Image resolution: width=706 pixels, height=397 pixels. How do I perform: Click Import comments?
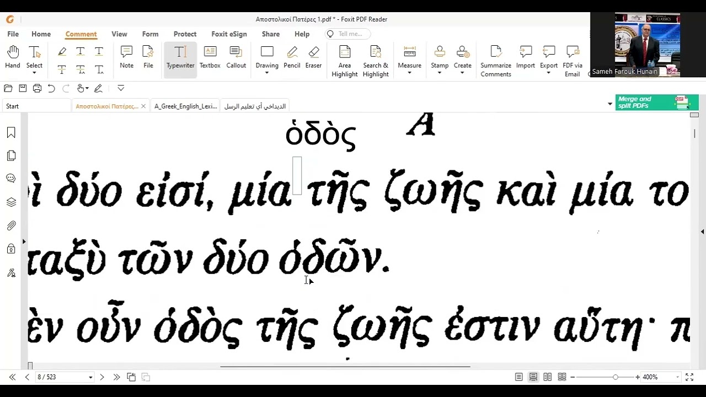pos(526,58)
